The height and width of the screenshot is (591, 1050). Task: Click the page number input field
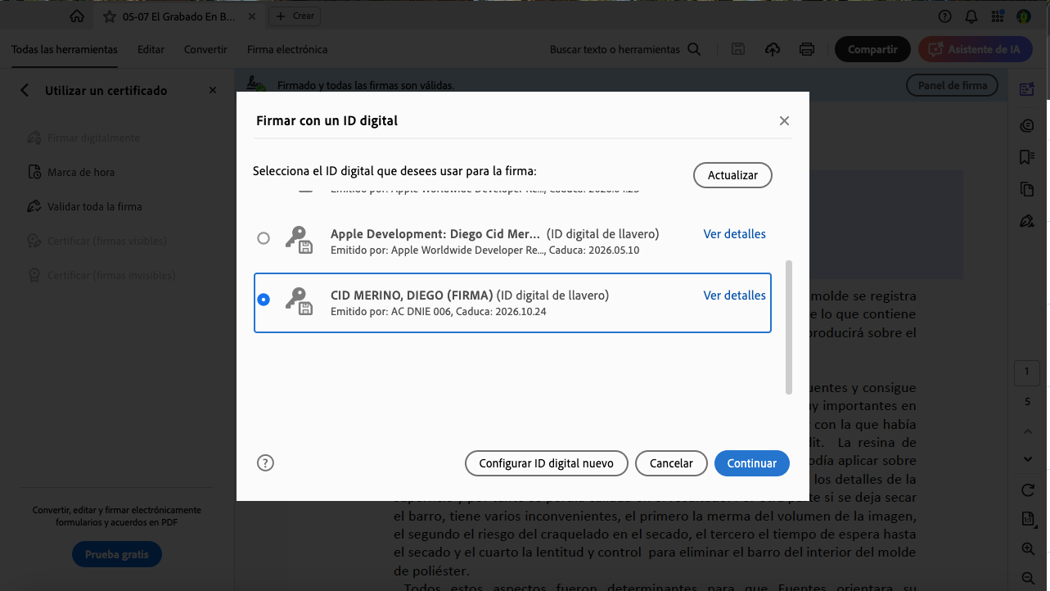(1027, 372)
